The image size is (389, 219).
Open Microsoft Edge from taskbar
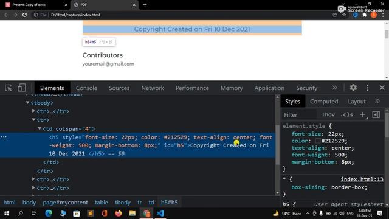point(49,214)
